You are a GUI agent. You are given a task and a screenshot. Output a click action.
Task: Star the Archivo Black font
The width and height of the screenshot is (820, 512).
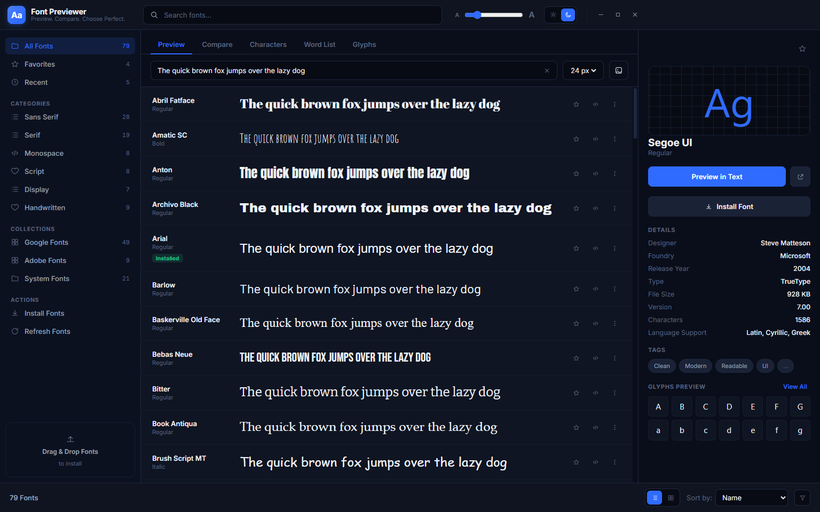click(x=576, y=209)
